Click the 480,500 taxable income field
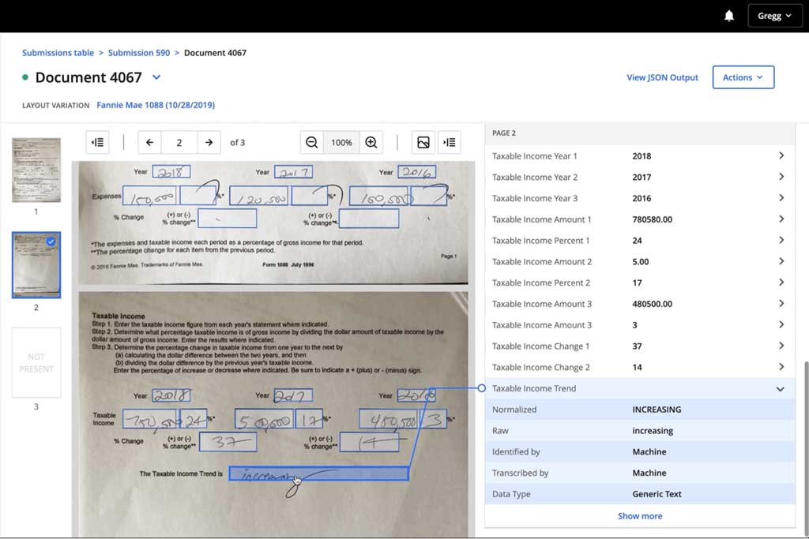The height and width of the screenshot is (539, 809). [x=389, y=420]
